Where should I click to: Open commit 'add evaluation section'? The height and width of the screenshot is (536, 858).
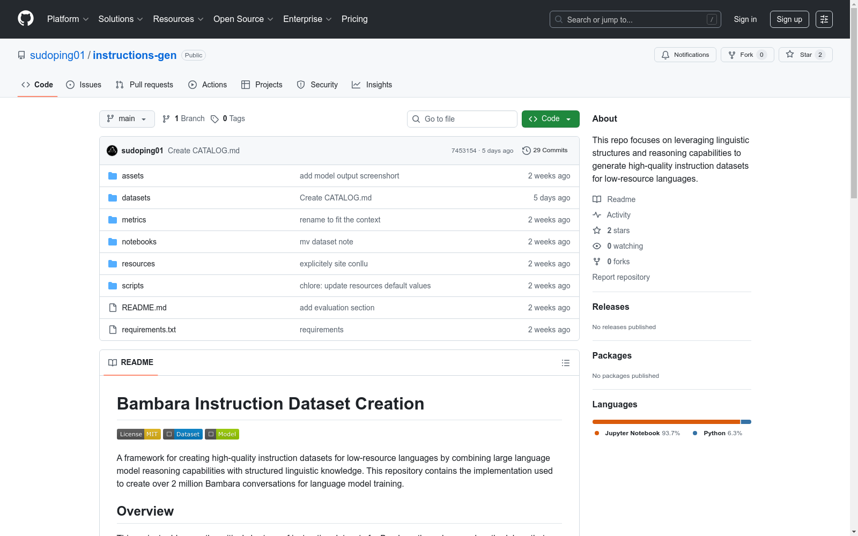[337, 308]
